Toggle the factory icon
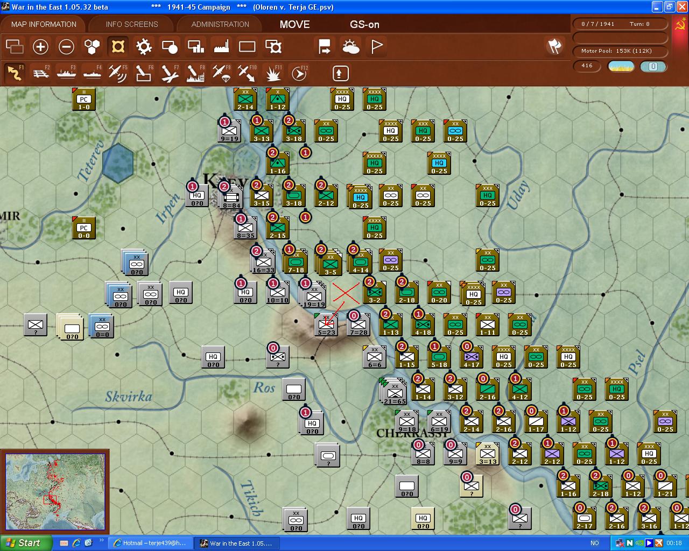This screenshot has height=551, width=689. coord(221,47)
